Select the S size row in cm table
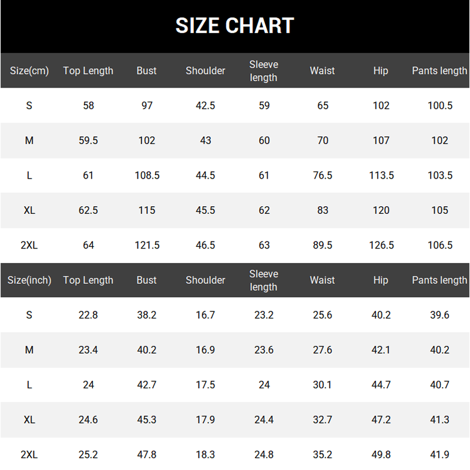 [29, 106]
